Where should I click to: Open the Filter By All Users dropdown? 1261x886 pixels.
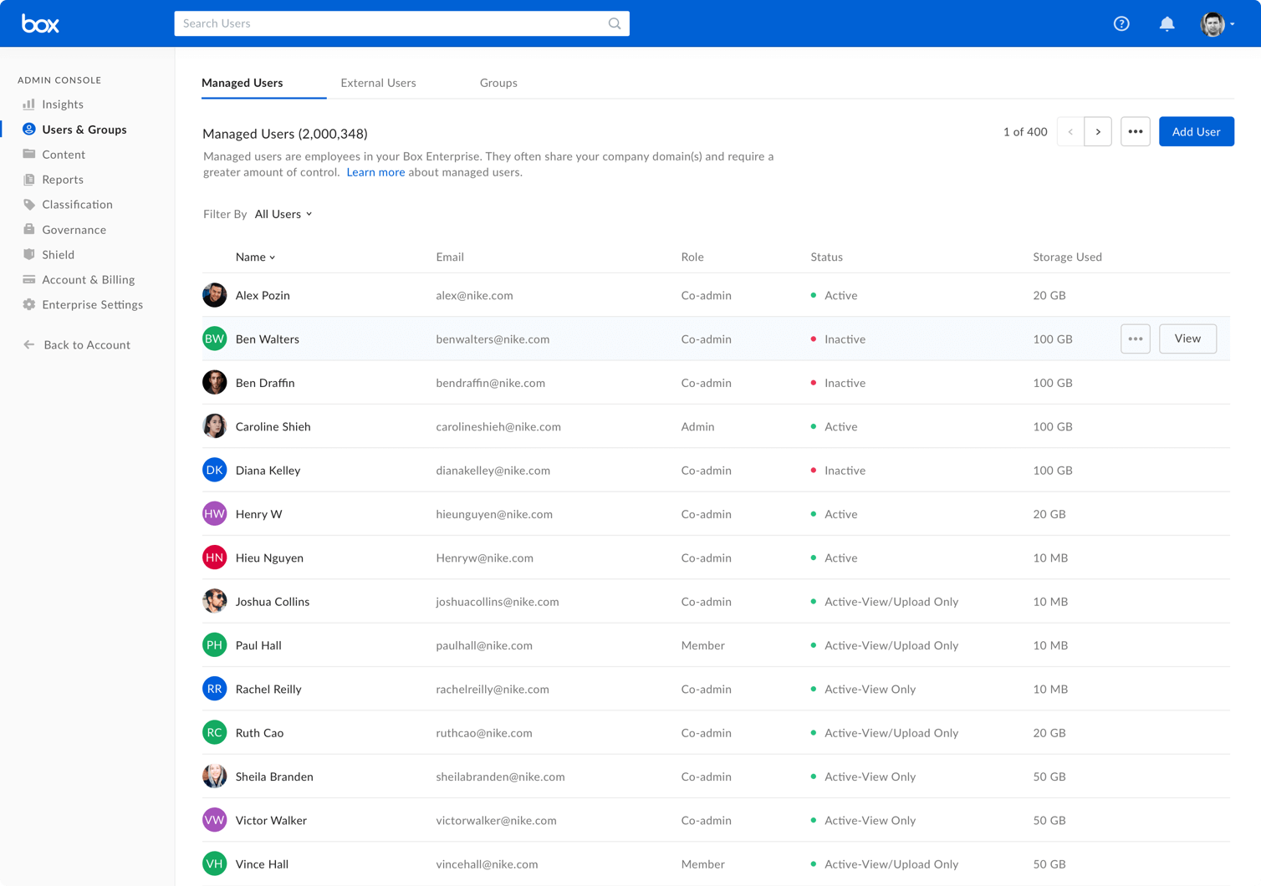pos(283,214)
